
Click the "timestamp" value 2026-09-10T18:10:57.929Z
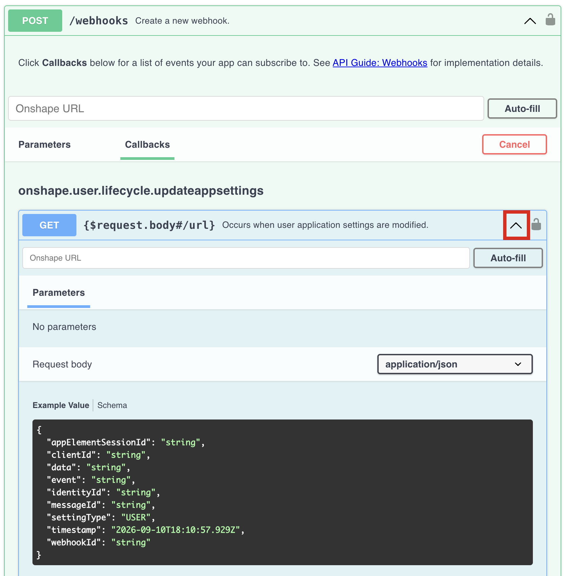click(175, 530)
